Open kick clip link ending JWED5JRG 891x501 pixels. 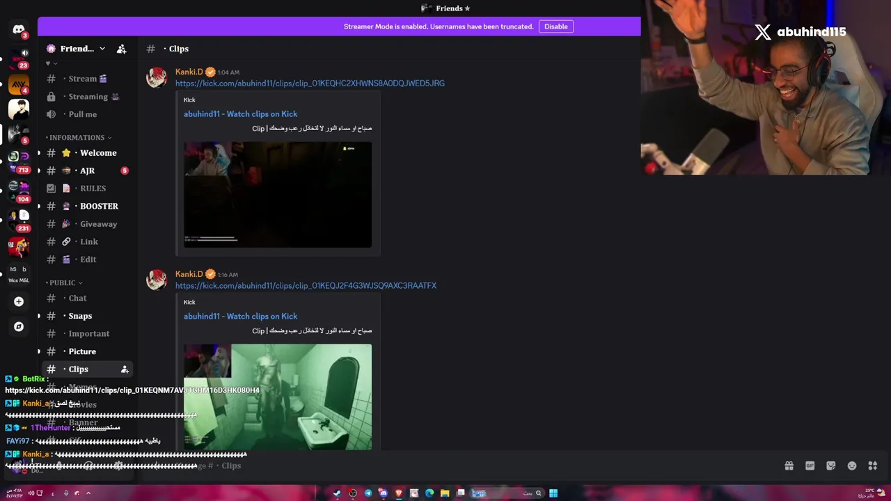[310, 83]
